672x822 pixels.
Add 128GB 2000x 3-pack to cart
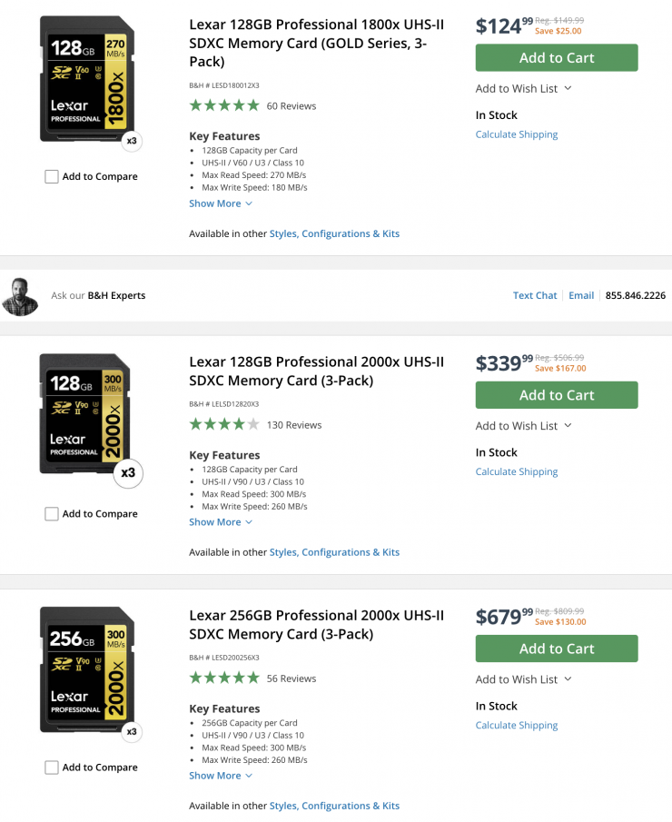pyautogui.click(x=557, y=395)
